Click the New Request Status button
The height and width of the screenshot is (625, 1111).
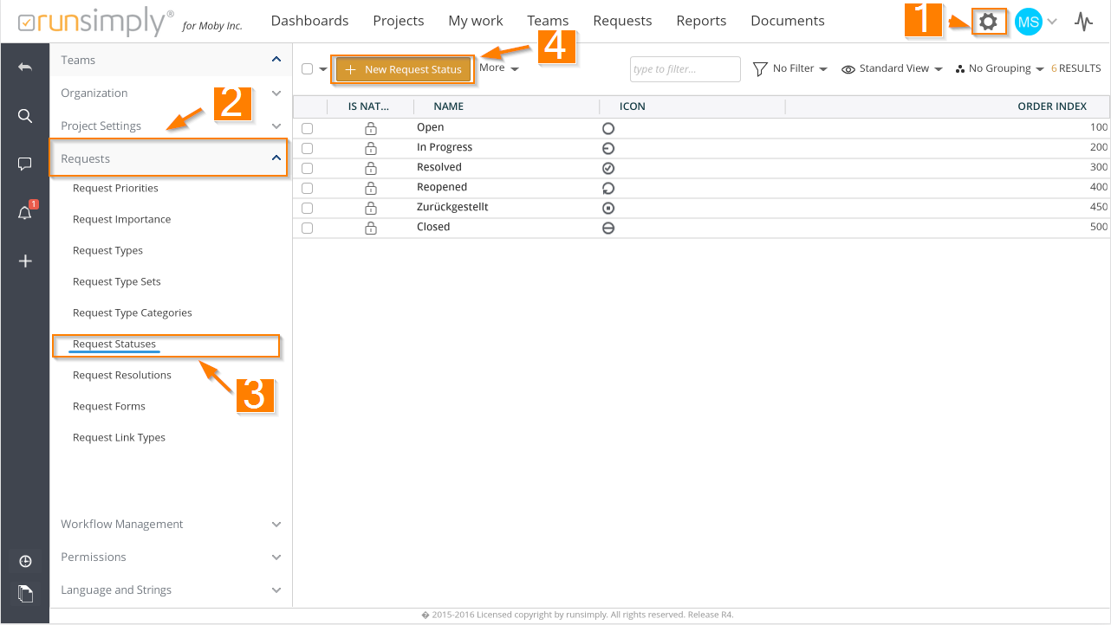tap(403, 69)
